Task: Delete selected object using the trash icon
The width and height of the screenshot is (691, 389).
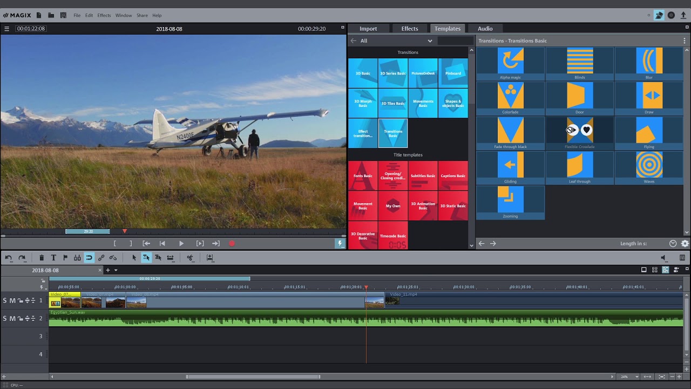Action: click(42, 258)
